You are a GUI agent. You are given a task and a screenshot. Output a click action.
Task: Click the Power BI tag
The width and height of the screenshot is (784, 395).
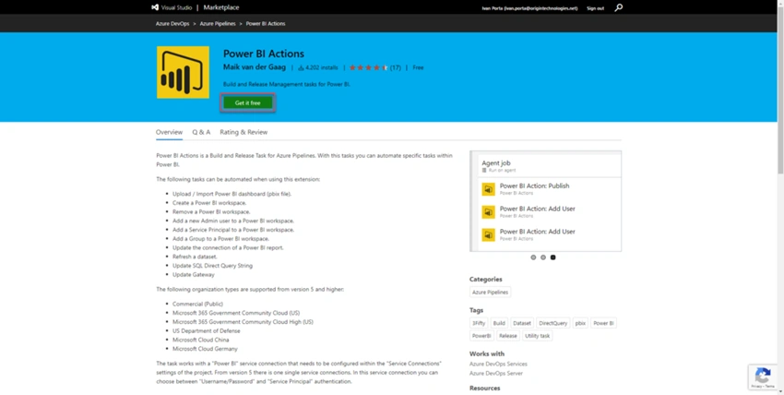(x=603, y=324)
